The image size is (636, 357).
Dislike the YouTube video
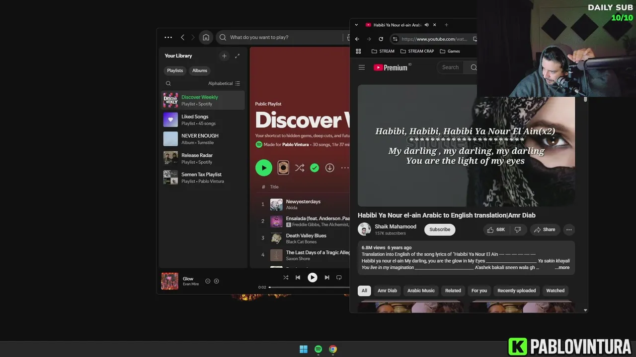pyautogui.click(x=518, y=230)
